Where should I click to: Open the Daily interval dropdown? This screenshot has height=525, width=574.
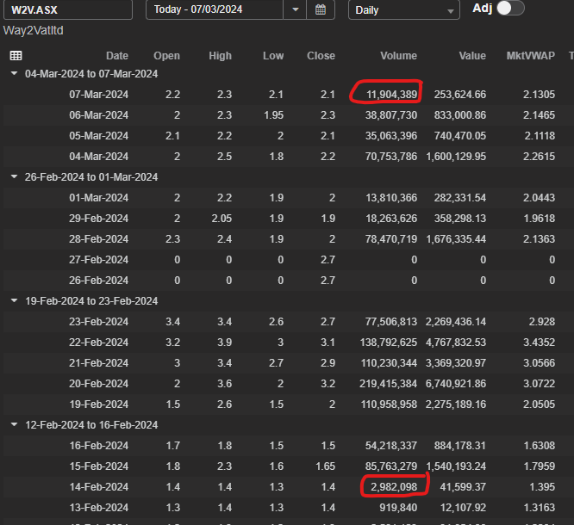pos(403,9)
